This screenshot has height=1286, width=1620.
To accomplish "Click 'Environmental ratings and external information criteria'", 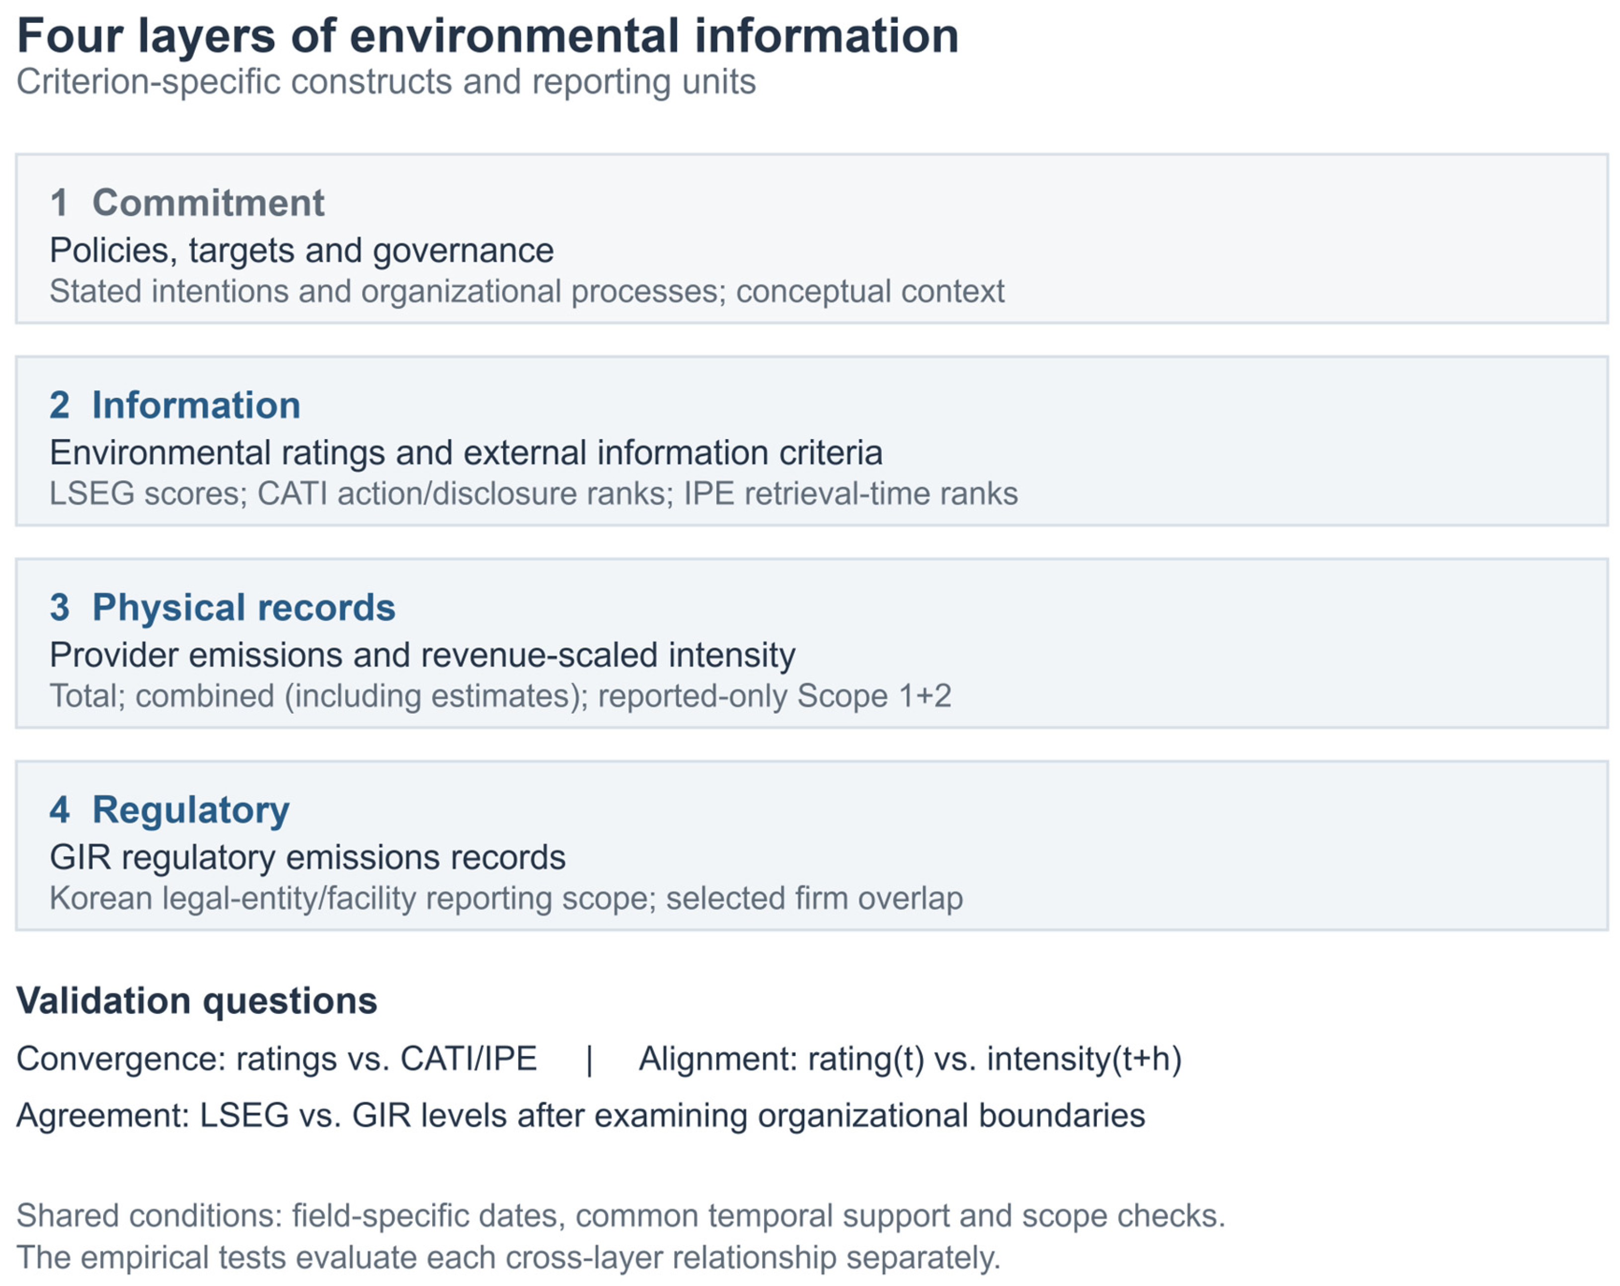I will point(466,453).
